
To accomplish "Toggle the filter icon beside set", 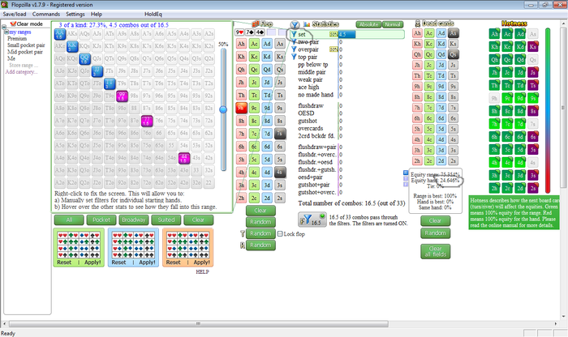I will click(x=294, y=34).
